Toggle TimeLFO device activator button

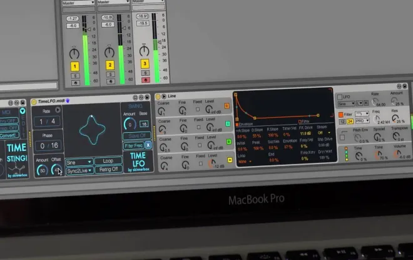coord(34,101)
